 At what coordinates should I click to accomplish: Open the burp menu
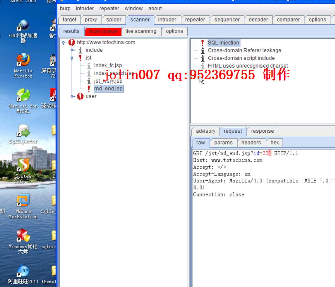click(65, 9)
